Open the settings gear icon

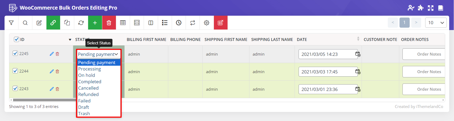(206, 23)
